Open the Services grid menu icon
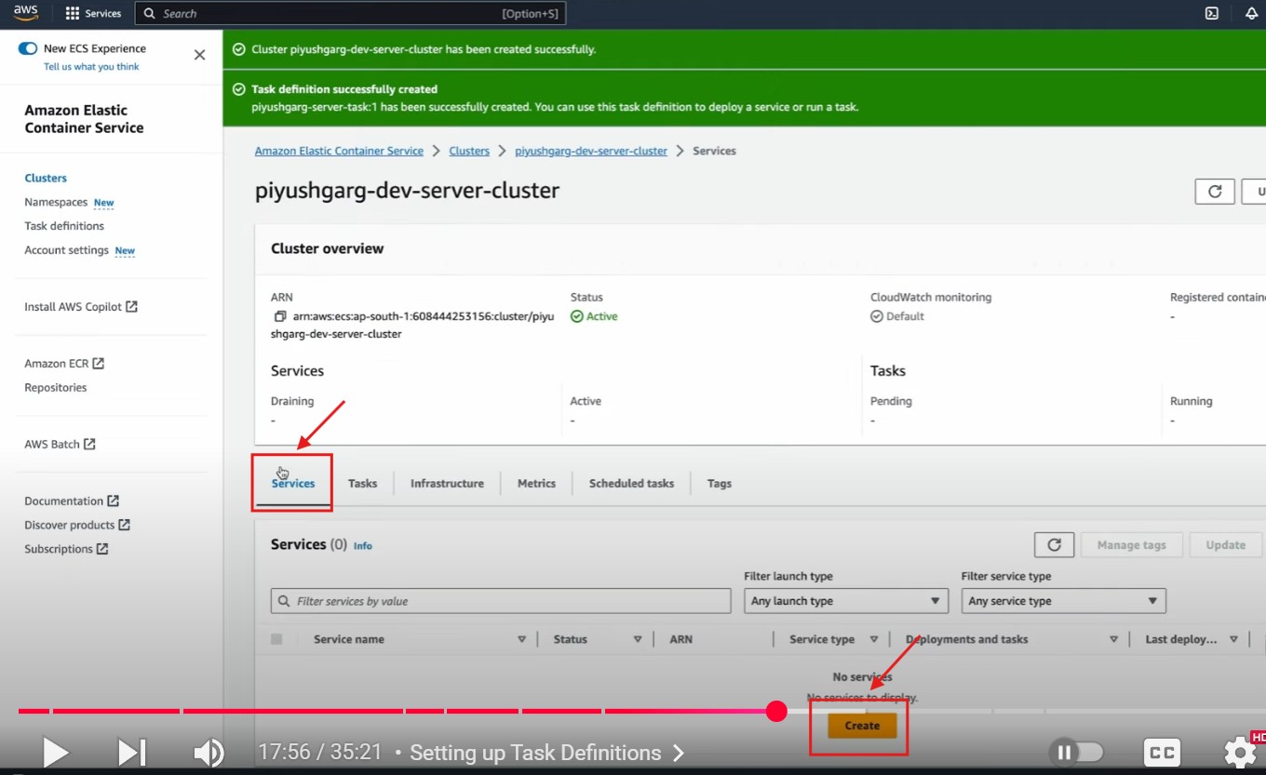Viewport: 1266px width, 775px height. [x=73, y=14]
